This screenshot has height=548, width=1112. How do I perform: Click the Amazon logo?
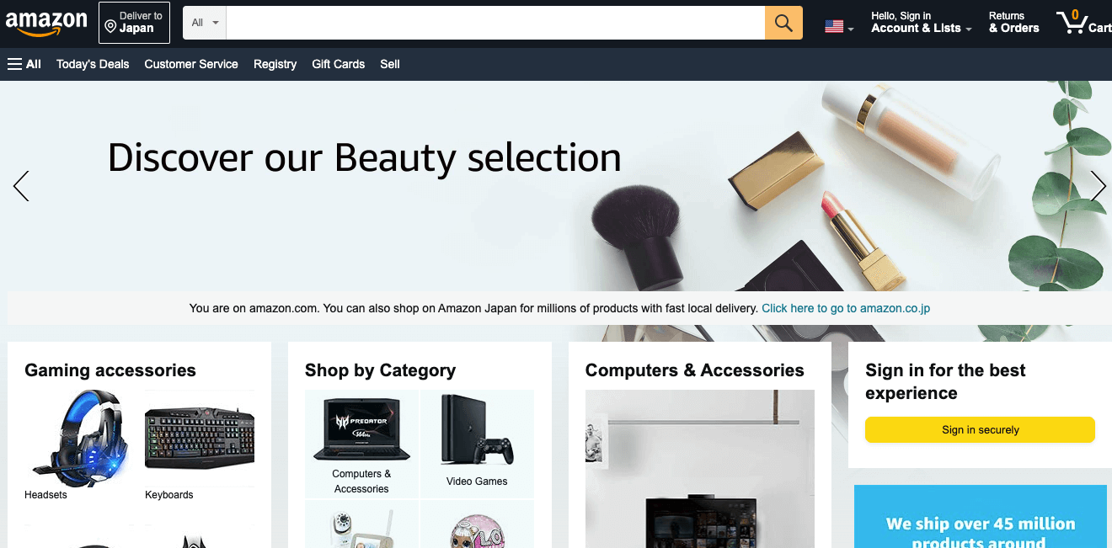click(x=46, y=23)
